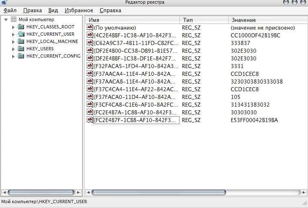Select value name {F32FACA5-1FD4-AF10-842A3...

136,66
